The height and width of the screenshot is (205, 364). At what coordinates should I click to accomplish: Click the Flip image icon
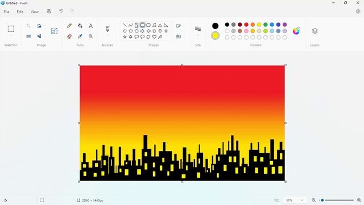39,36
